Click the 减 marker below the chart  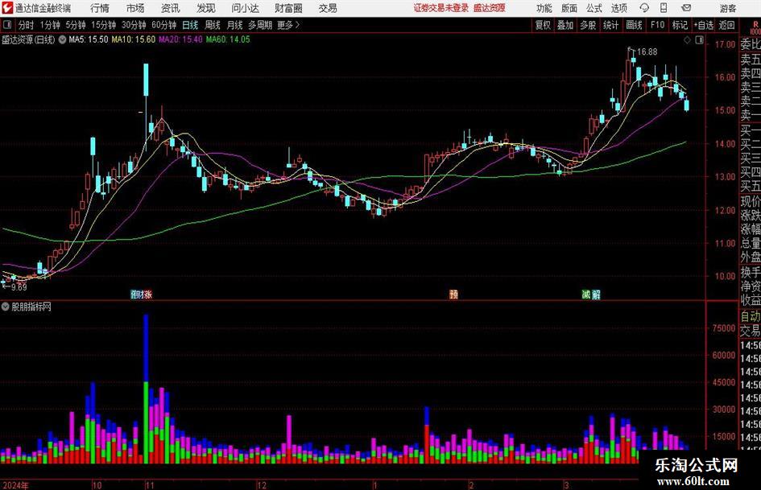click(586, 294)
